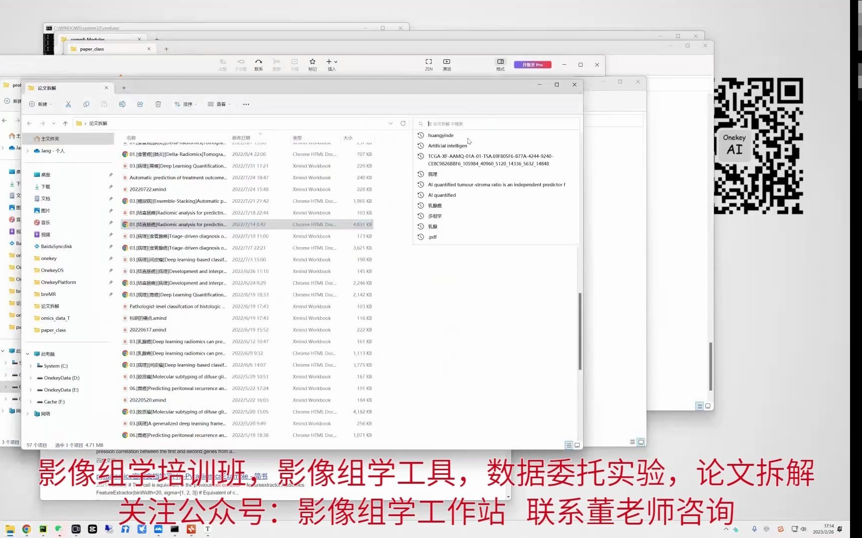Sort by 名称 column header
The image size is (862, 538).
[131, 138]
